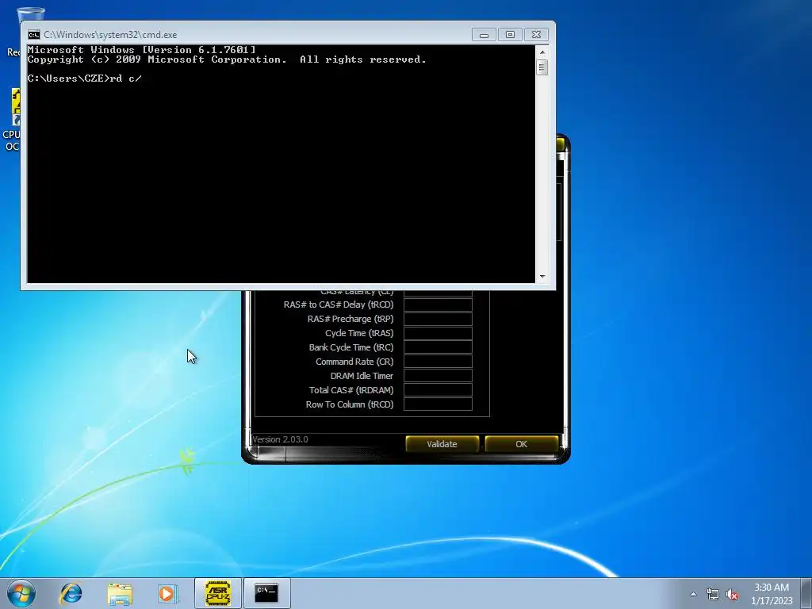The width and height of the screenshot is (812, 609).
Task: Click the 'Command Rate (CR)' label
Action: click(x=354, y=362)
